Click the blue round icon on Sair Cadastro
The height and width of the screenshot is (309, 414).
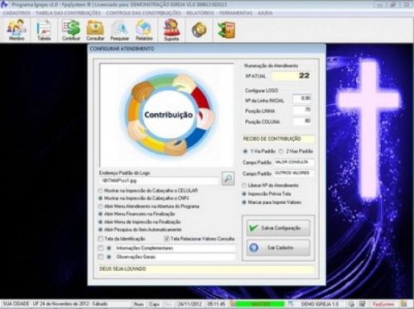[253, 248]
